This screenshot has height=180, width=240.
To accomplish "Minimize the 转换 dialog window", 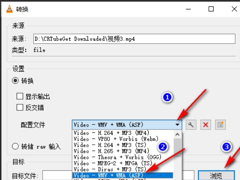I will [x=188, y=9].
